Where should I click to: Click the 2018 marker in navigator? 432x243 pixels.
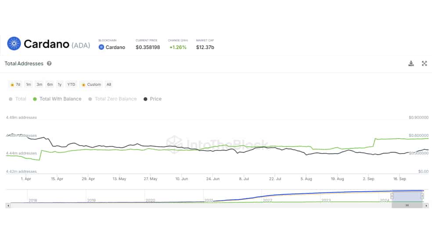click(x=33, y=200)
